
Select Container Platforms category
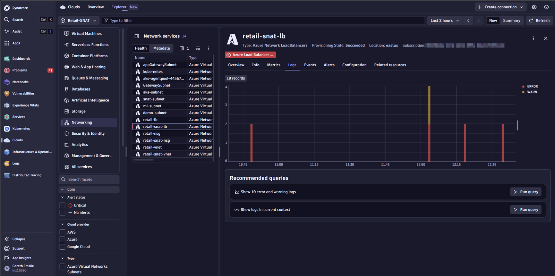89,56
